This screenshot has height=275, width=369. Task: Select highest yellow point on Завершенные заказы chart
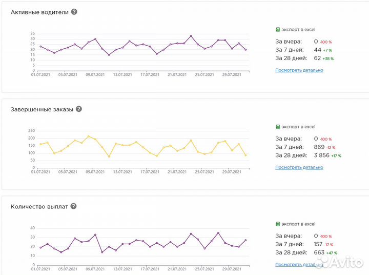88,136
